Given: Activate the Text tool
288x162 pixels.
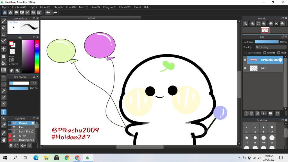Looking at the screenshot, I should tap(3, 112).
